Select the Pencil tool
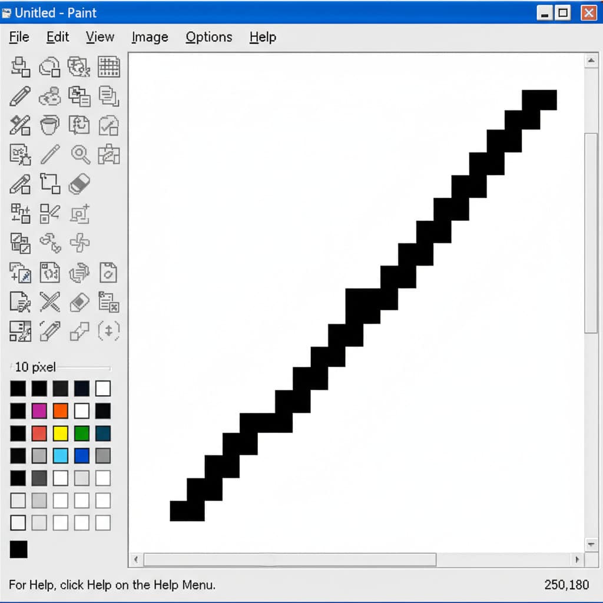 (x=21, y=96)
